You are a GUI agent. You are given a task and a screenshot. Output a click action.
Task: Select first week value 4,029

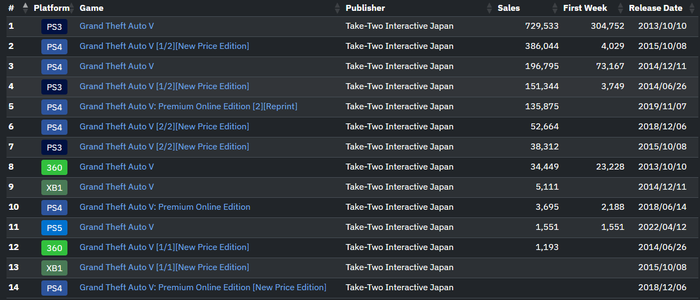613,46
